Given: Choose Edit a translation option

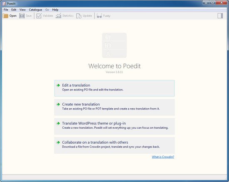Looking at the screenshot, I should point(114,88).
